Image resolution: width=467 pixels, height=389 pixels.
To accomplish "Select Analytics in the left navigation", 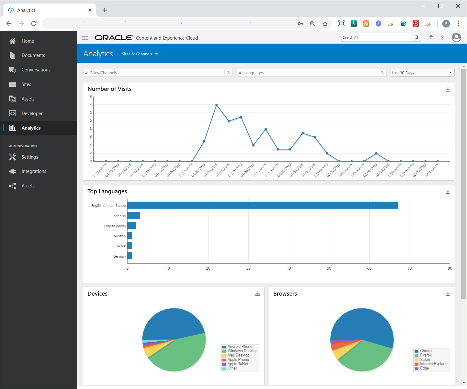I will (x=31, y=128).
